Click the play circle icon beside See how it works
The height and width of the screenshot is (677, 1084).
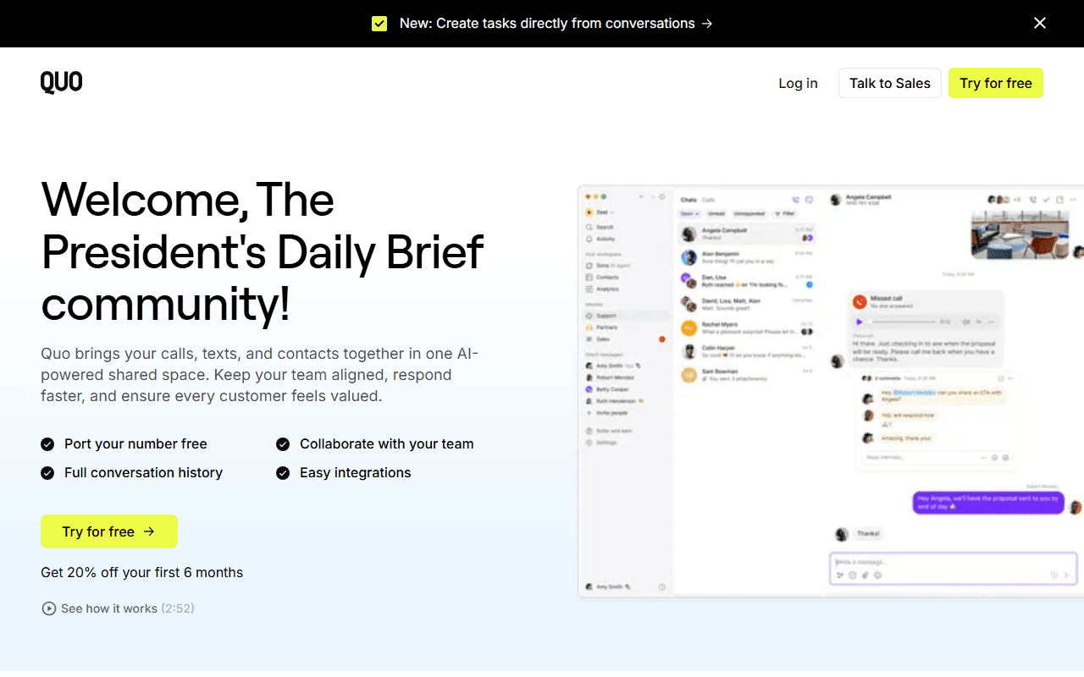pos(49,608)
